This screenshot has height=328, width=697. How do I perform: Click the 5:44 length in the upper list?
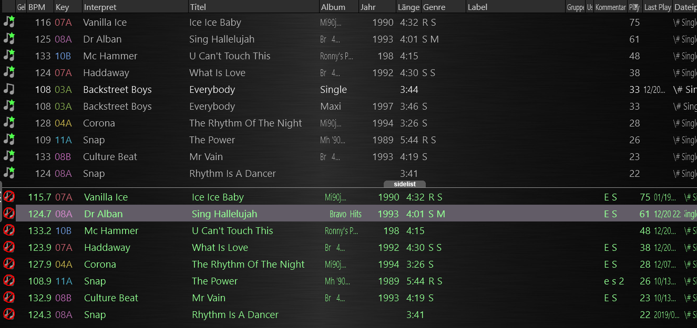coord(409,140)
